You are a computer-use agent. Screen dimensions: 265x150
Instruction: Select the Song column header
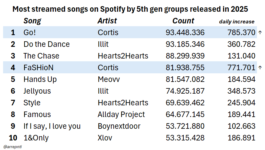[x=32, y=21]
